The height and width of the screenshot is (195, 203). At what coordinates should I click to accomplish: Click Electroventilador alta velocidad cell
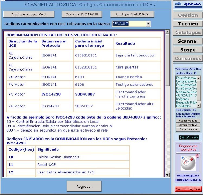click(137, 106)
